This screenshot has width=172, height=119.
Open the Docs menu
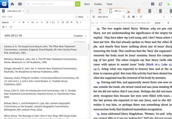click(x=87, y=4)
